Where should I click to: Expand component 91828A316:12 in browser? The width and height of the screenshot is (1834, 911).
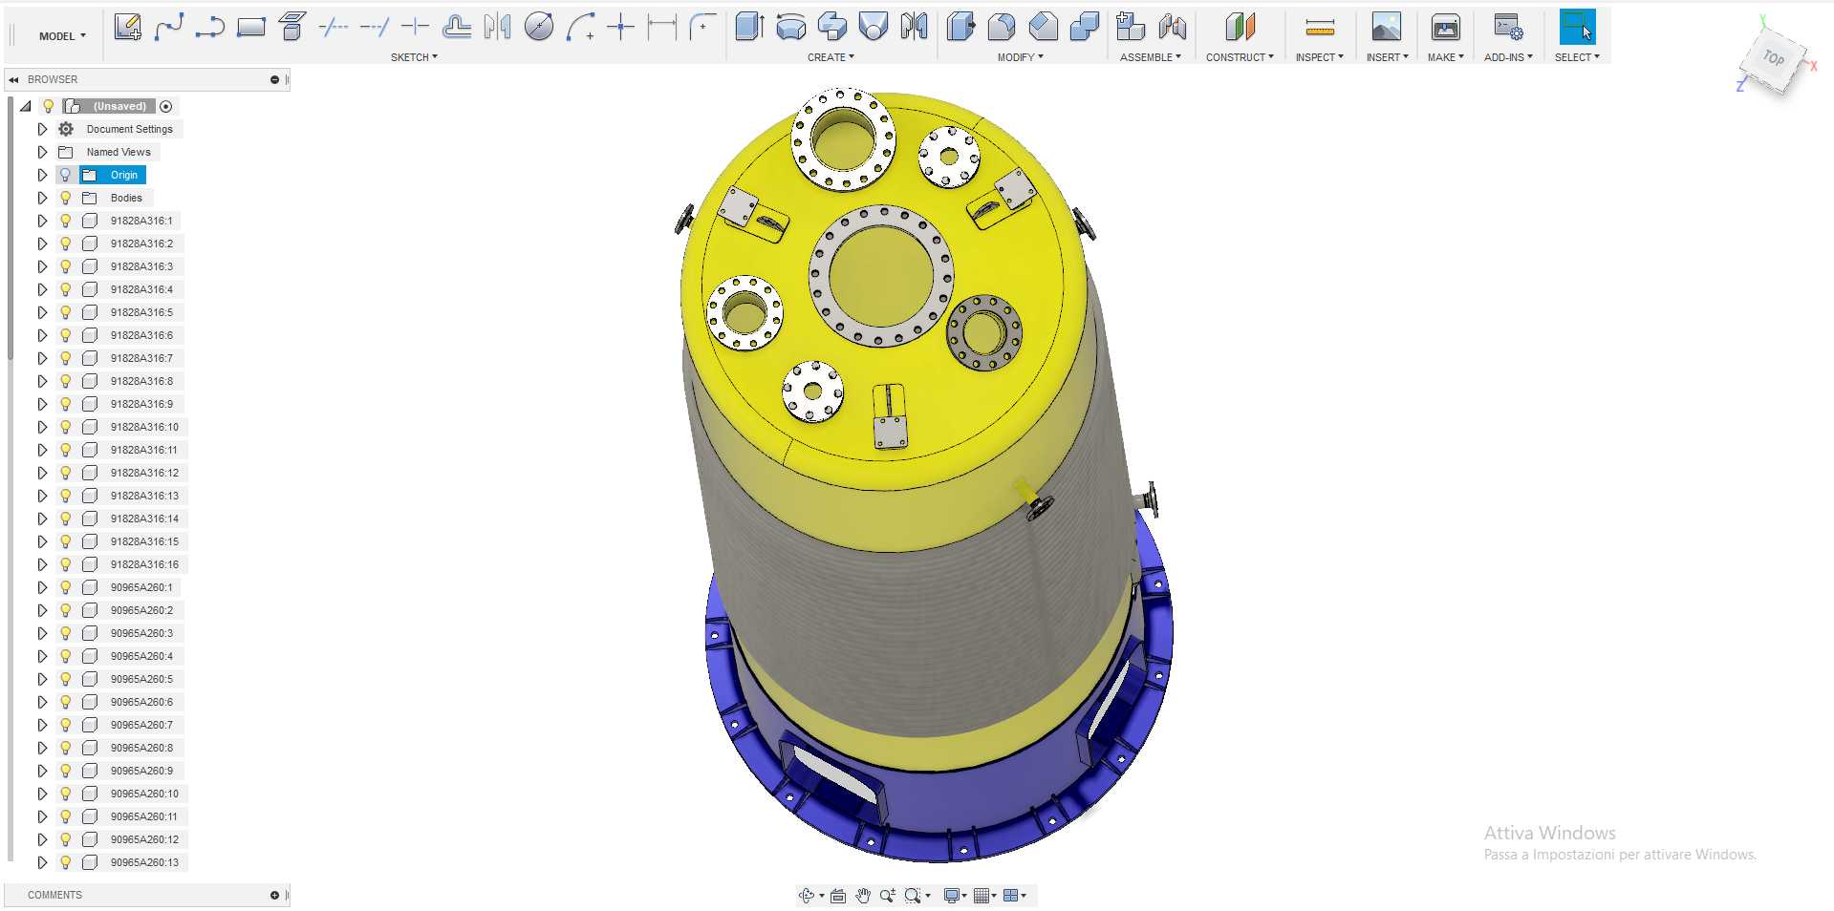[42, 473]
